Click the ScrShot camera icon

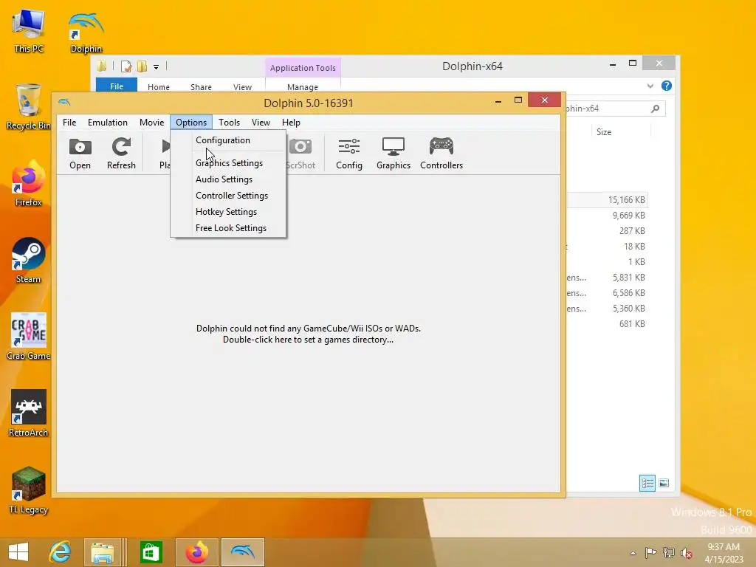click(300, 154)
